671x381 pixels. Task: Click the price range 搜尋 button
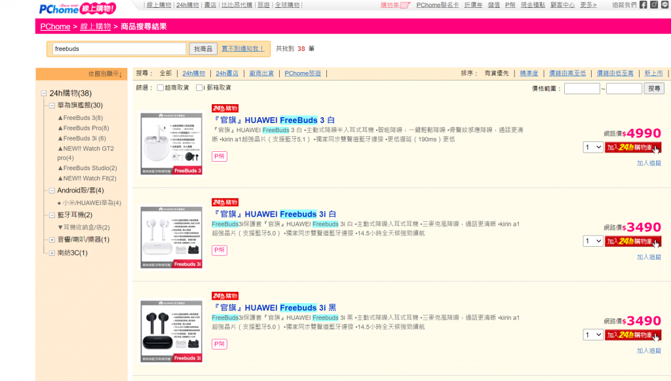[x=654, y=88]
